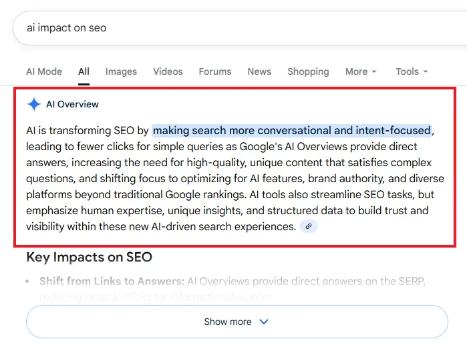Open the Images tab
The height and width of the screenshot is (351, 467).
121,71
